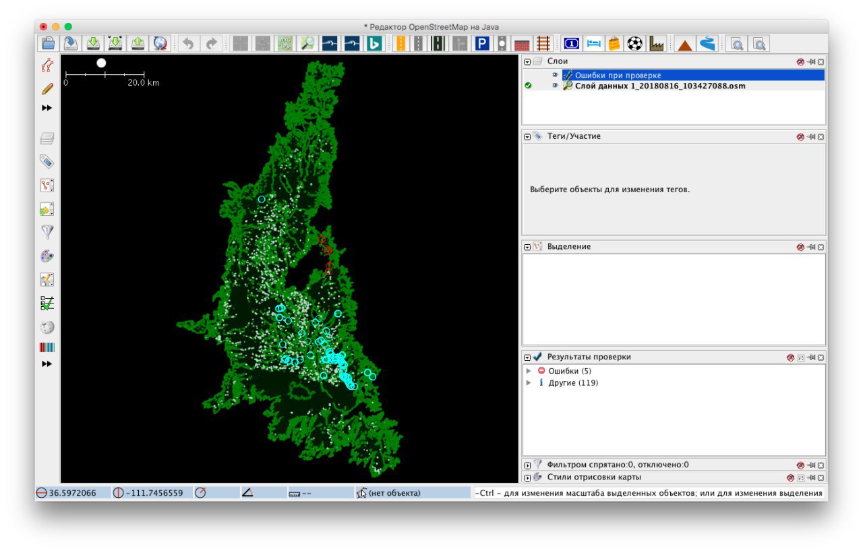Toggle visibility of the Ошибки при проверке layer

click(x=556, y=75)
